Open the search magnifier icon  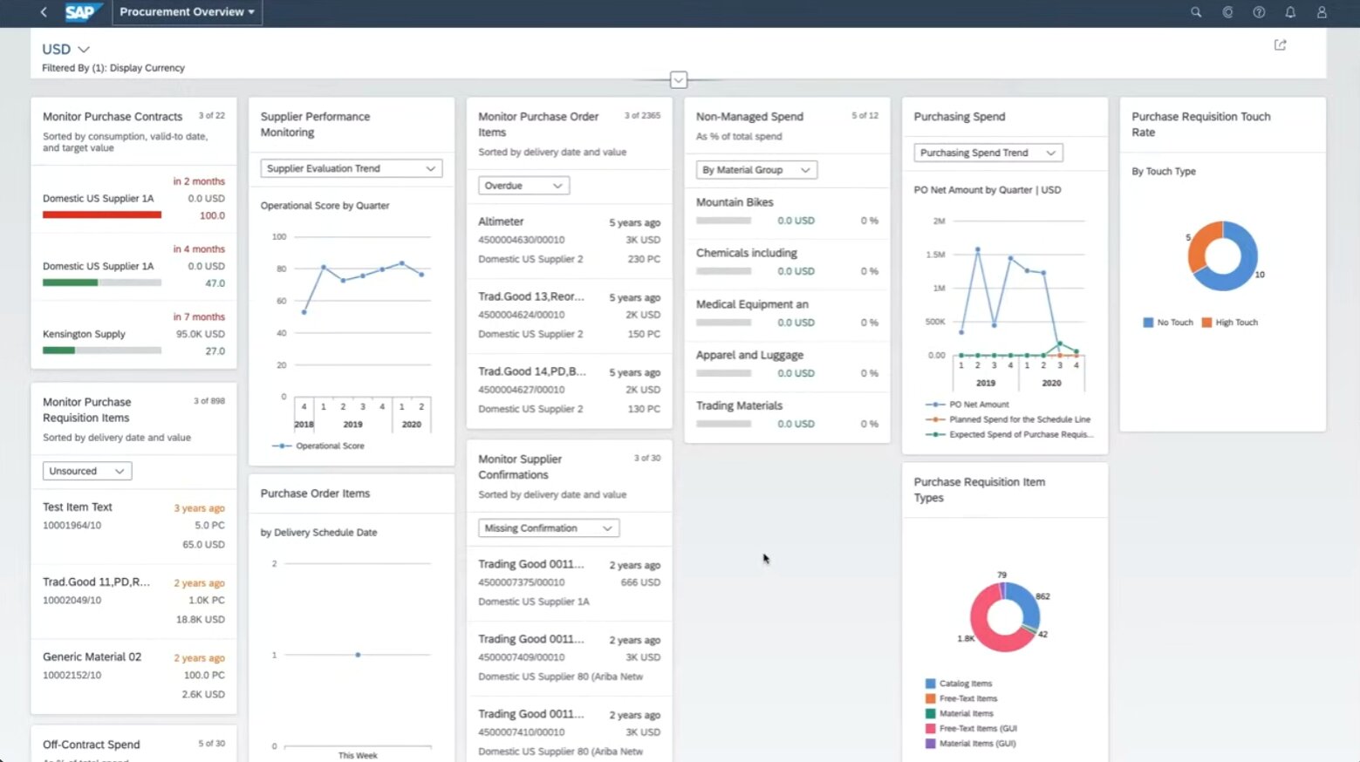coord(1196,12)
